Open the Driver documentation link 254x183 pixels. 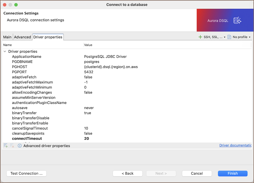[x=235, y=145]
